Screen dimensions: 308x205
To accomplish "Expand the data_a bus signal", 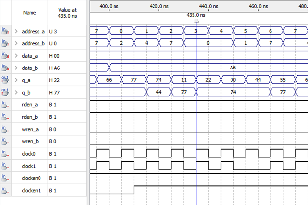I will [16, 56].
